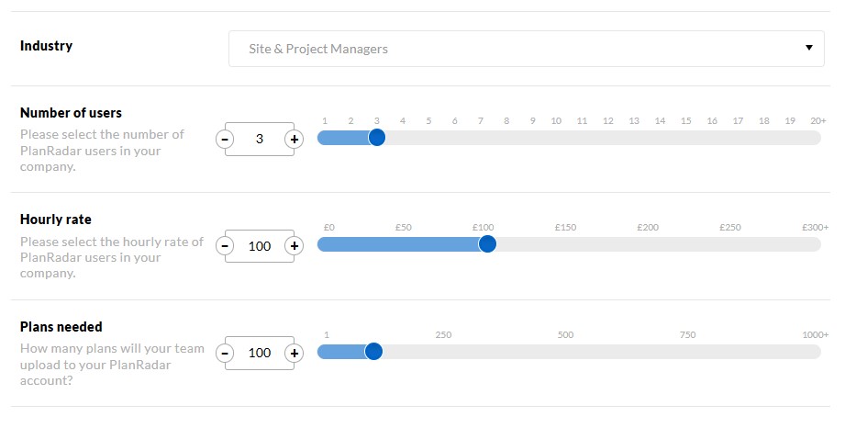The image size is (845, 428).
Task: Click the Industry dropdown arrow
Action: pos(808,49)
